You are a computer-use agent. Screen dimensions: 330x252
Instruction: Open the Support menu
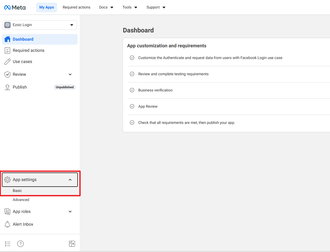tap(156, 7)
